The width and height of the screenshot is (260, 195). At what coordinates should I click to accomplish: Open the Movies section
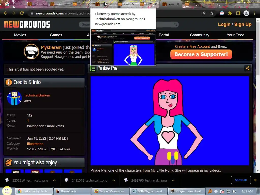(20, 35)
